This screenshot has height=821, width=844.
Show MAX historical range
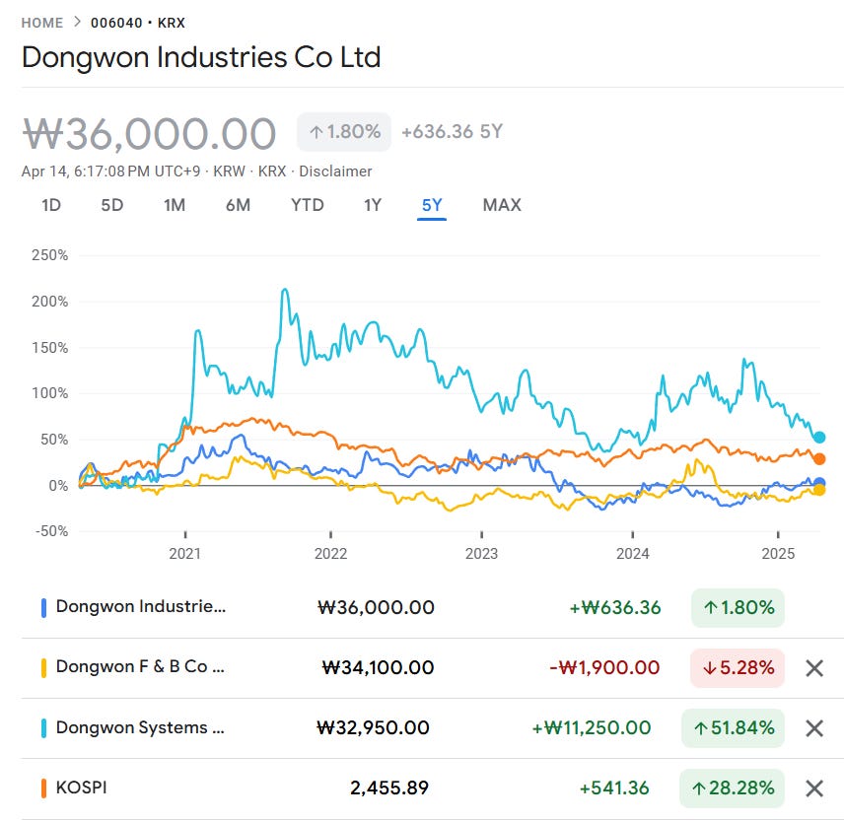(502, 205)
